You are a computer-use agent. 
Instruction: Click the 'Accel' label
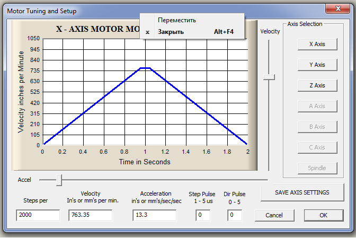(x=24, y=180)
